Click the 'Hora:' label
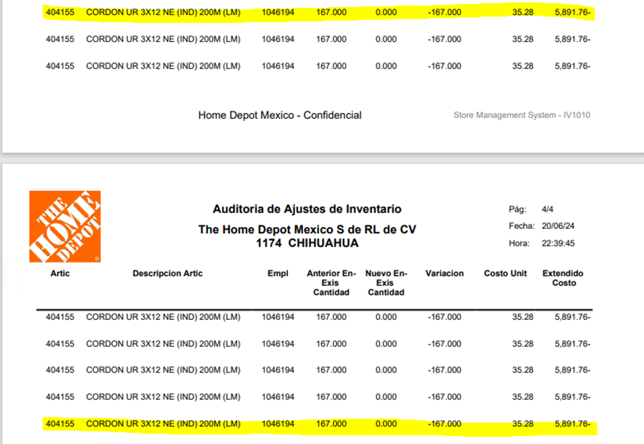 [x=519, y=243]
